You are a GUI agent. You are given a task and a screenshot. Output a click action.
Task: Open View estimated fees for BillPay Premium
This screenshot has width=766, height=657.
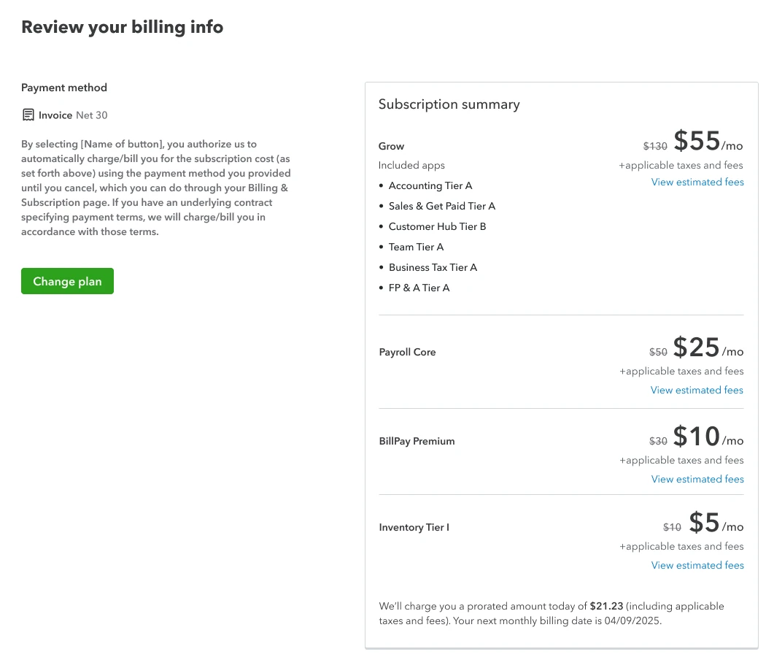(697, 479)
